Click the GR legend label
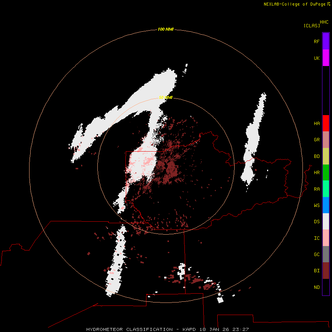This screenshot has height=332, width=332. 317,140
